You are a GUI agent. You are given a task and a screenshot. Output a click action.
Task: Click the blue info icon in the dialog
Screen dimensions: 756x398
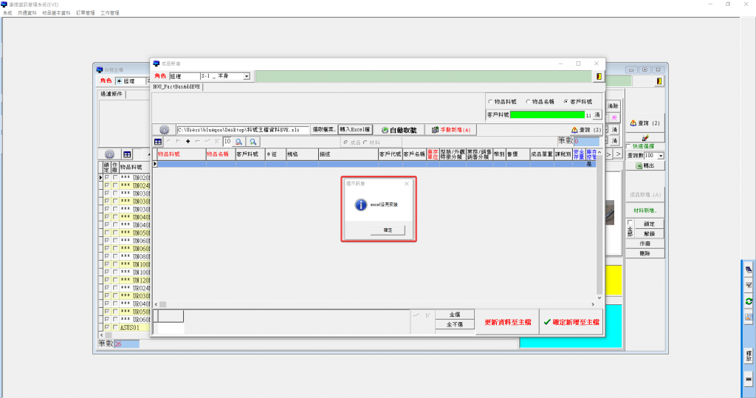(x=360, y=205)
